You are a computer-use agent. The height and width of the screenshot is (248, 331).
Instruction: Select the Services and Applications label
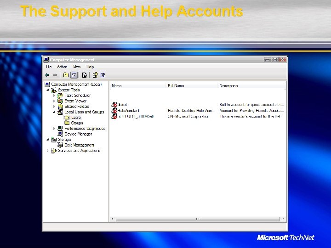pos(79,150)
